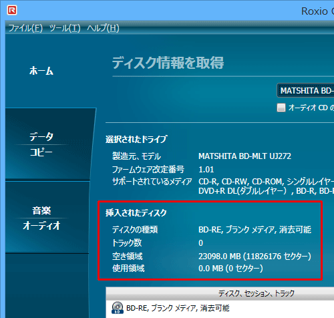Click the firmware revision value 1.01

point(206,170)
